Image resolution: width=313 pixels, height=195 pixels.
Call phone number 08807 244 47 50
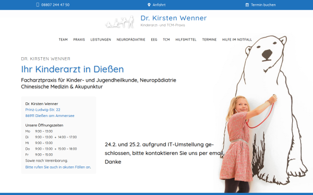pos(55,5)
